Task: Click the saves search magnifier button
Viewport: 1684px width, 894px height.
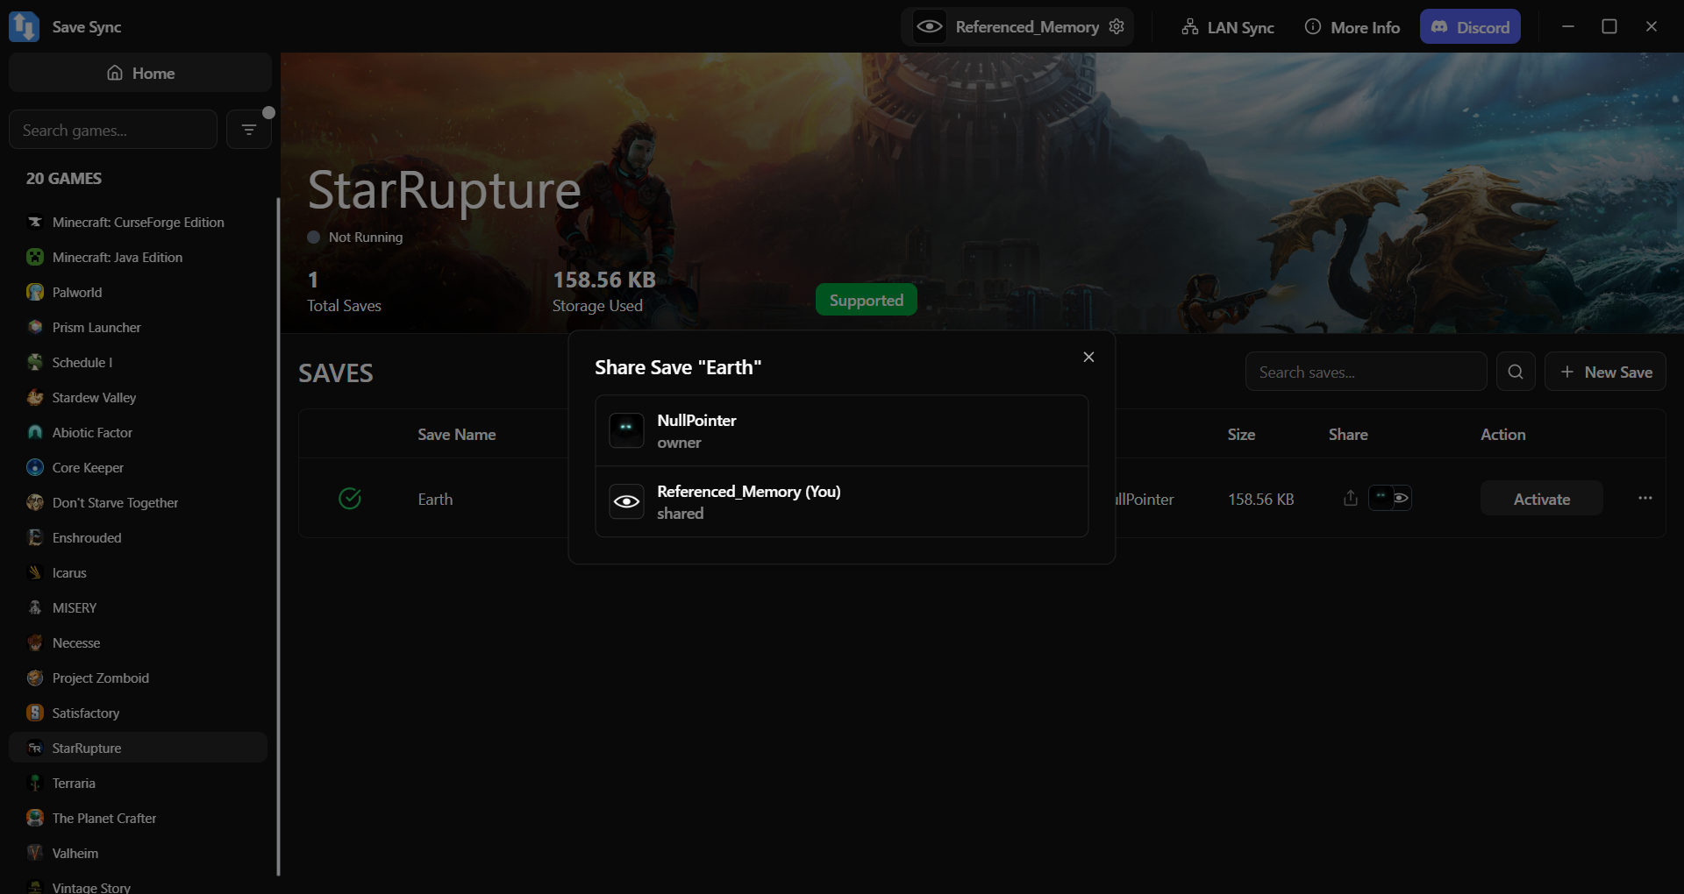Action: pos(1516,372)
